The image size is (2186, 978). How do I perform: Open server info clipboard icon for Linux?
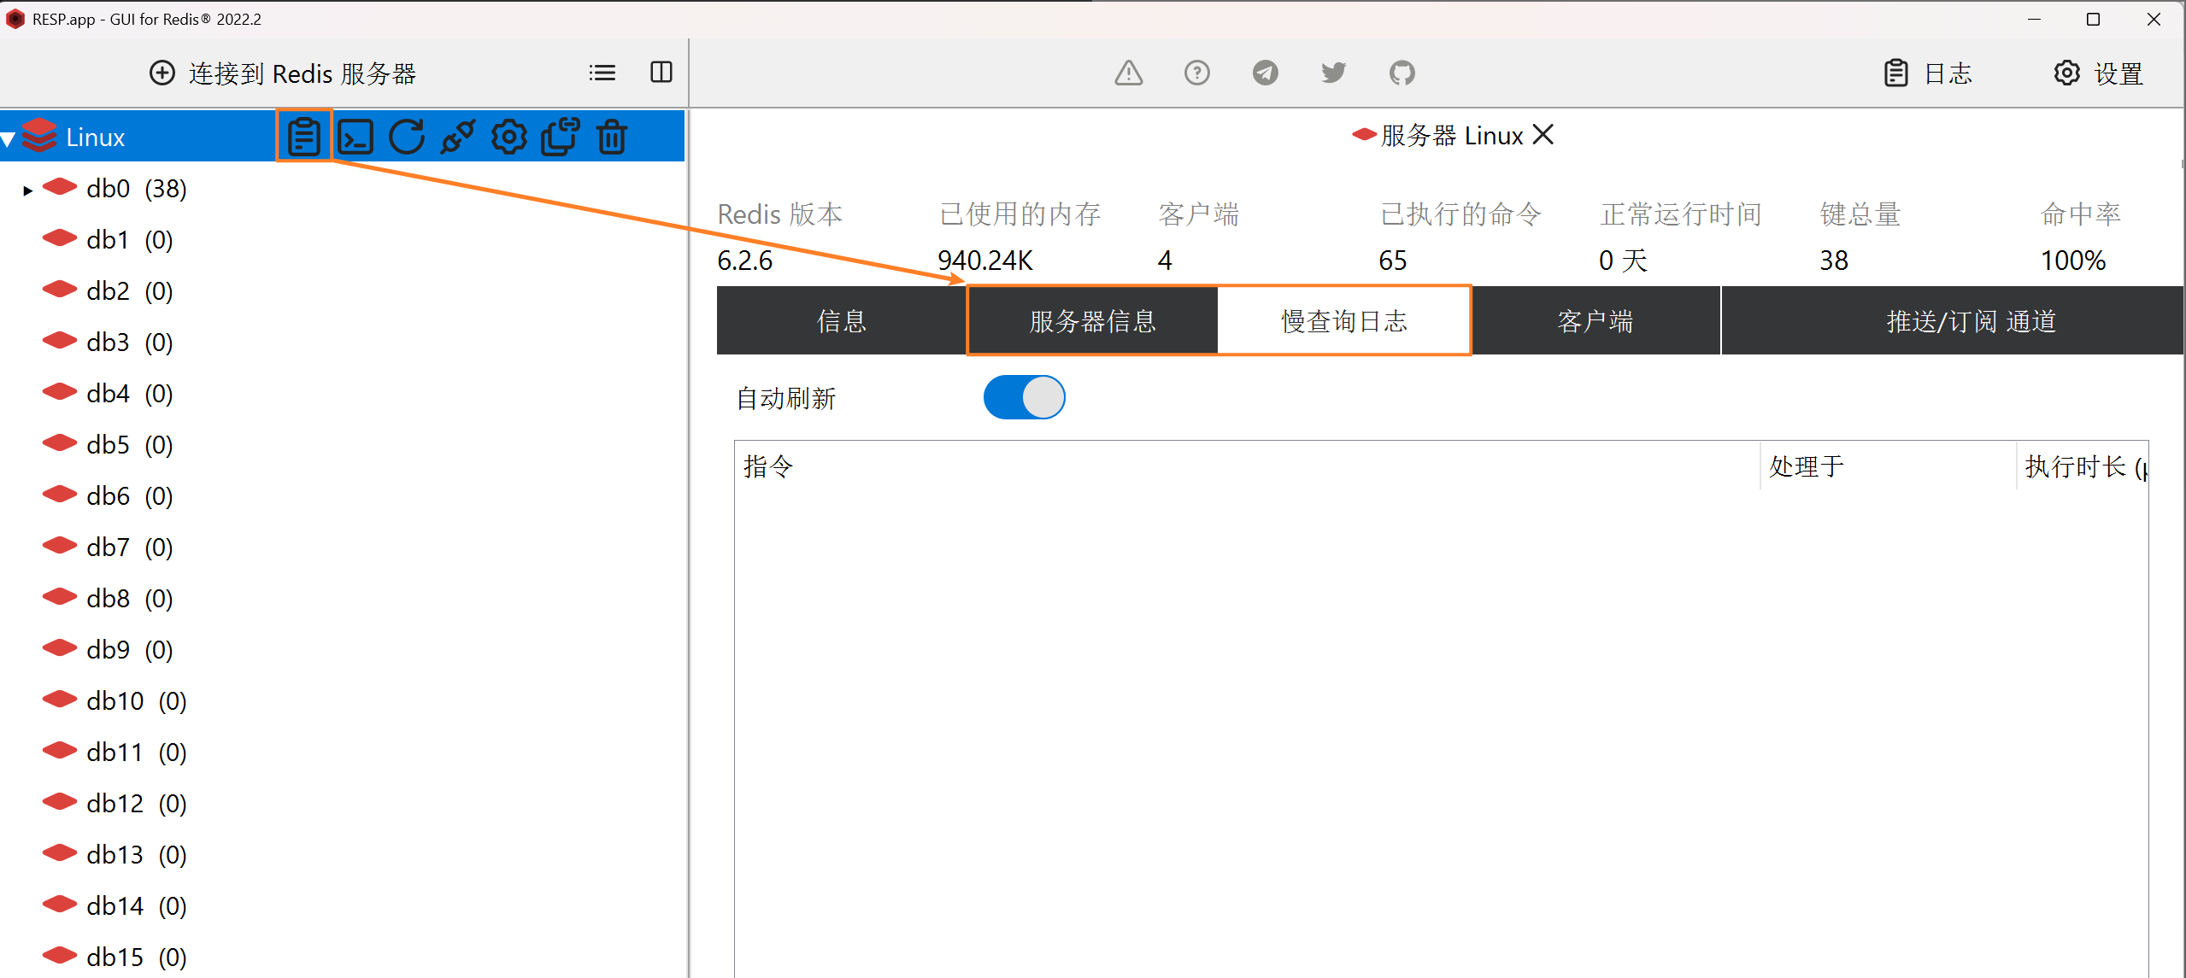point(304,137)
